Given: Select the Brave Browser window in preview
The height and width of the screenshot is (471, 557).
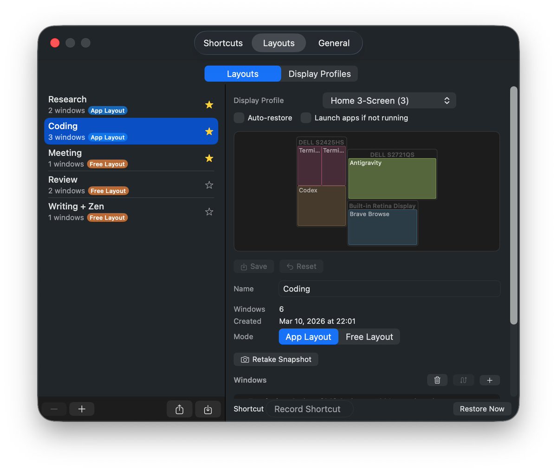Looking at the screenshot, I should click(x=383, y=227).
